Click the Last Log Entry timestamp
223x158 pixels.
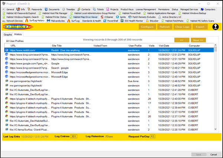[x=35, y=136]
